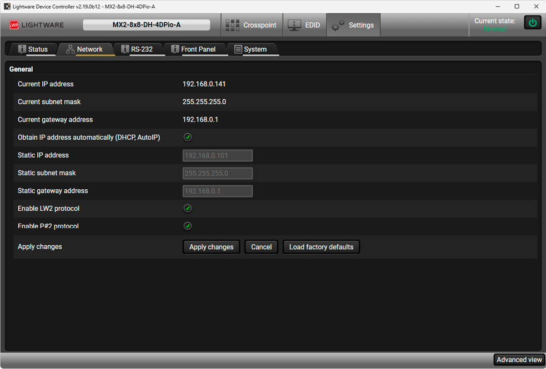
Task: Click the green power button icon
Action: 533,23
